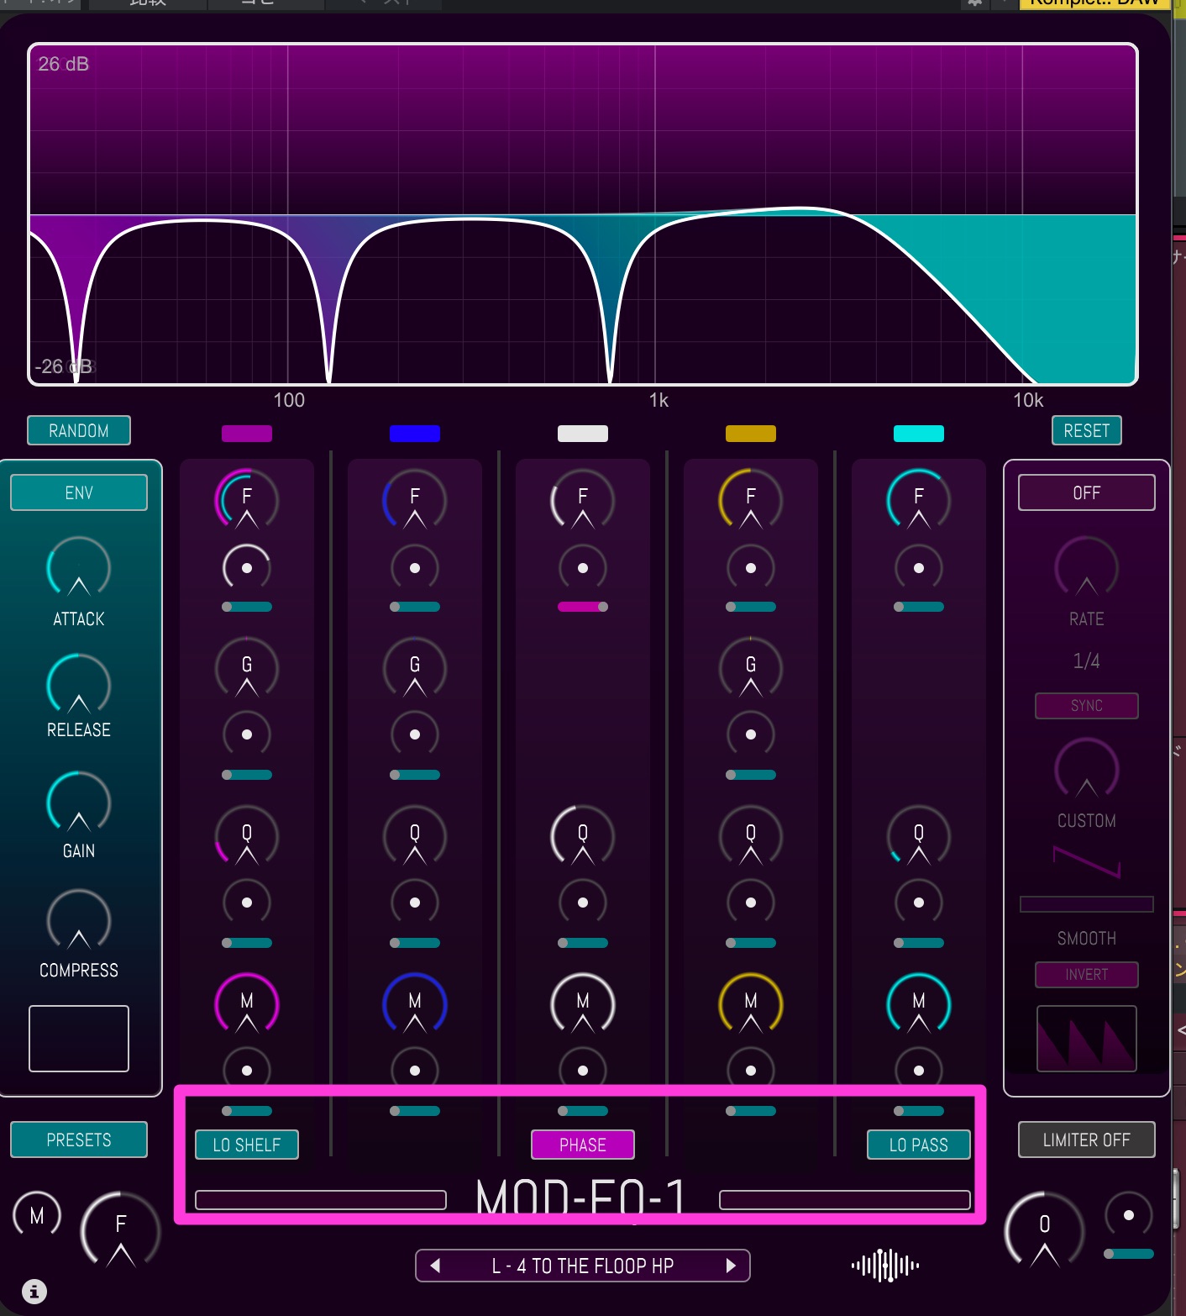This screenshot has height=1316, width=1186.
Task: Go to the previous preset with left arrow
Action: (x=435, y=1266)
